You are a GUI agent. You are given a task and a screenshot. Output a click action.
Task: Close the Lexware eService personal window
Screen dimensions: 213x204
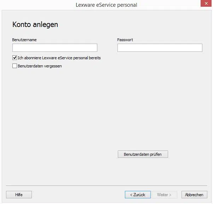pos(206,3)
